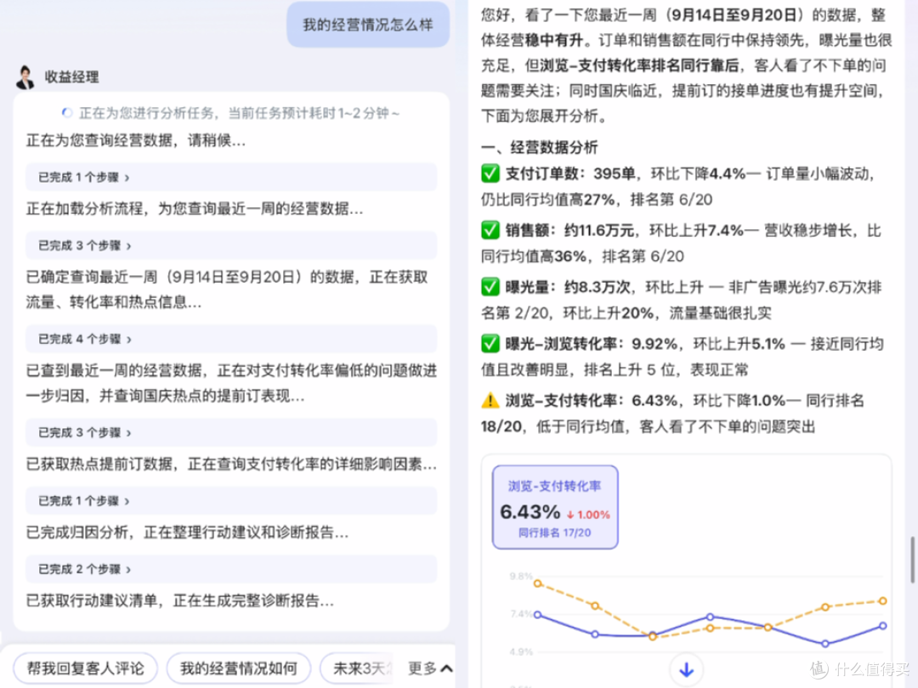Expand the 已完成 4 个步骤 row
Viewport: 918px width, 688px height.
[231, 339]
